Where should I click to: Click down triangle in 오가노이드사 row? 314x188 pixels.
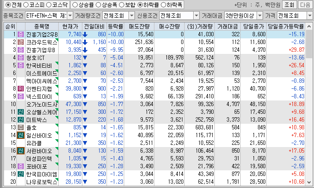(85, 104)
